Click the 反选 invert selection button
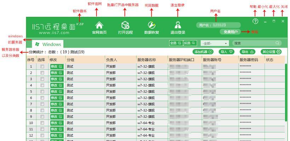The image size is (290, 141). pos(190,43)
